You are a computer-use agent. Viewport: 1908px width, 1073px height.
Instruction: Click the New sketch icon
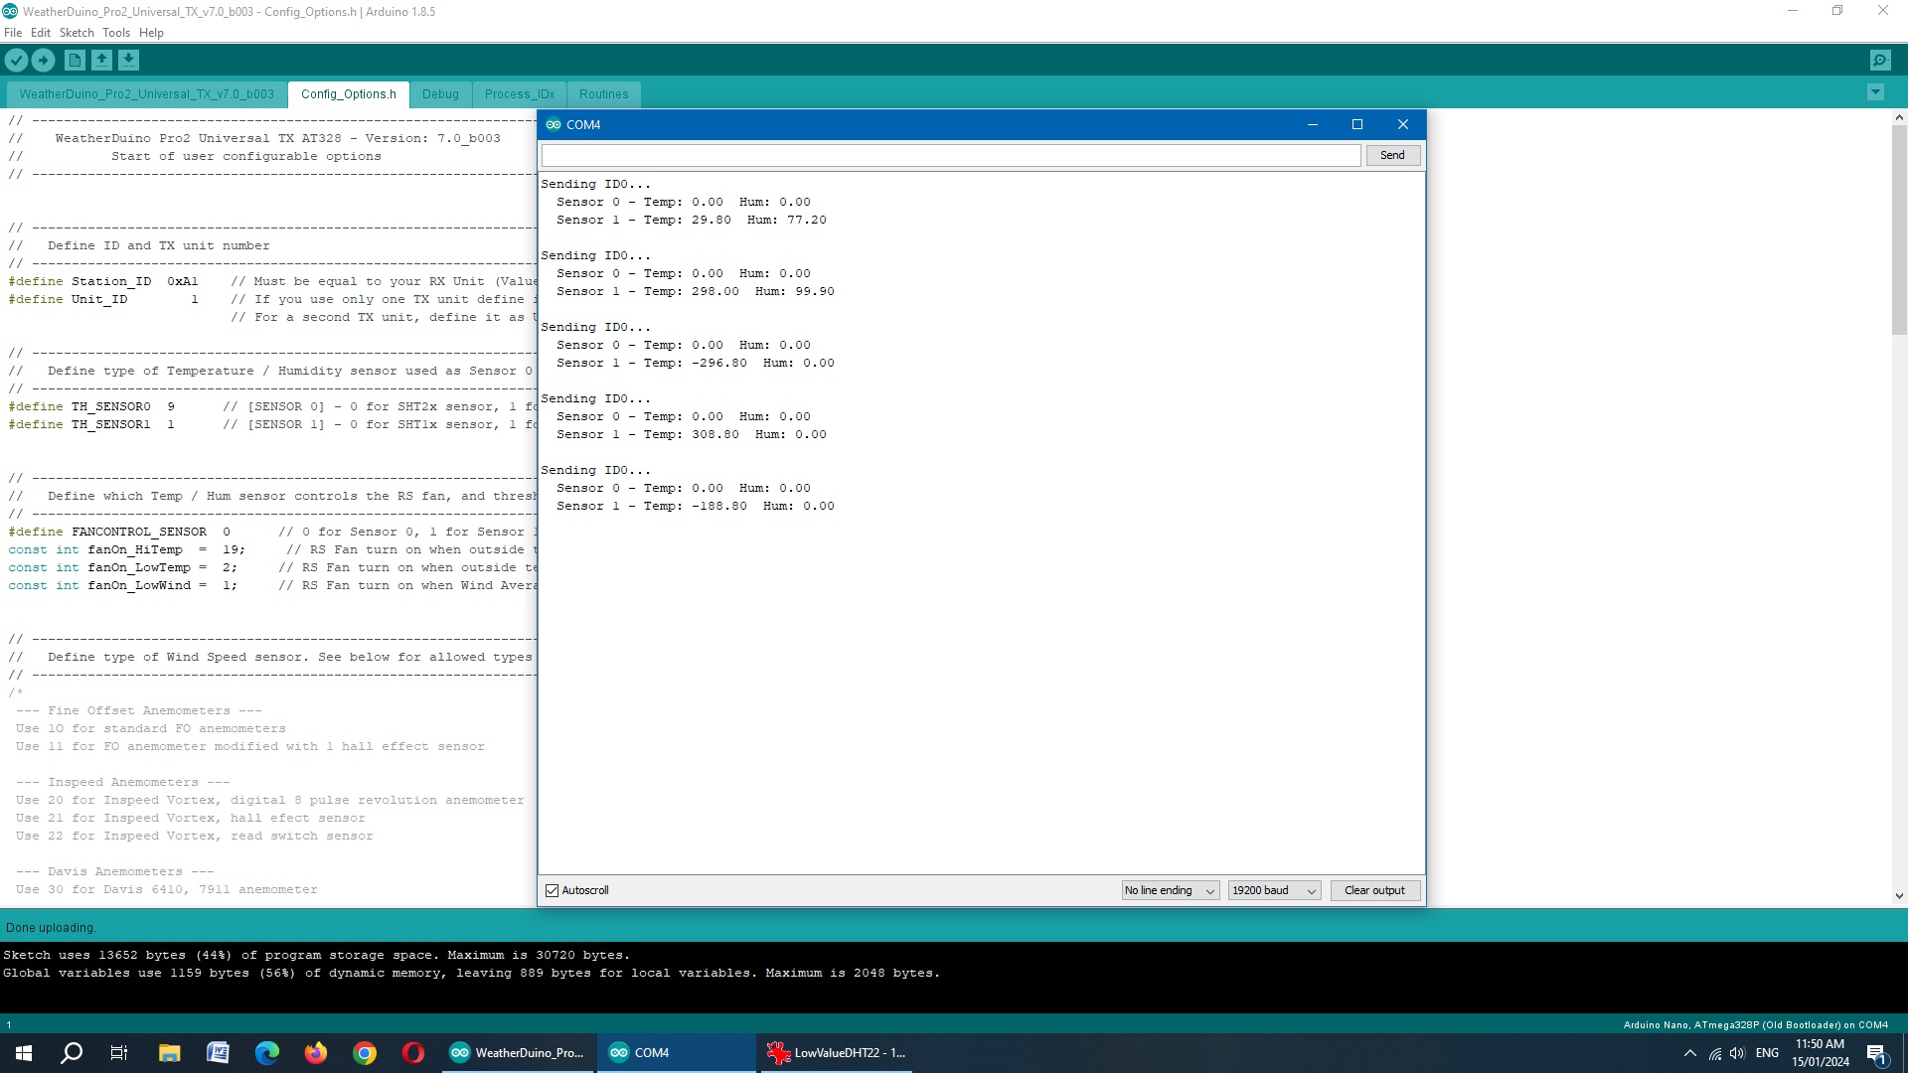pos(75,61)
